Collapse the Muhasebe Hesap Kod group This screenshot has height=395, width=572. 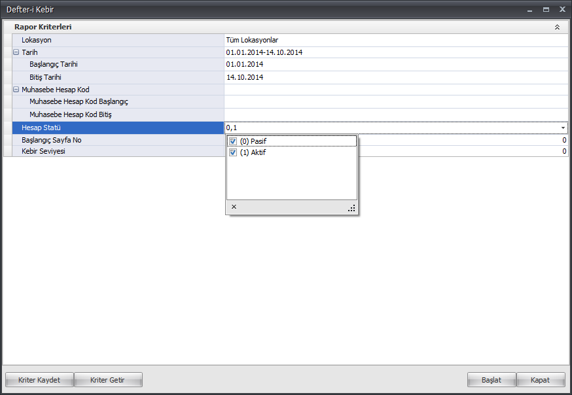pyautogui.click(x=16, y=90)
